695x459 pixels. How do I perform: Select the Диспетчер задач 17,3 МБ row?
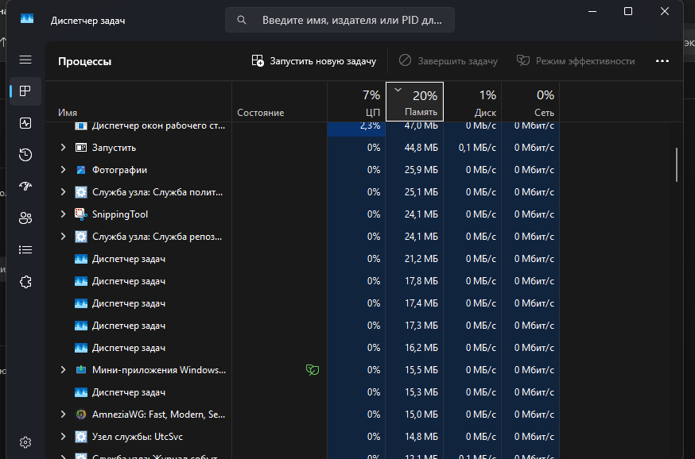point(303,326)
